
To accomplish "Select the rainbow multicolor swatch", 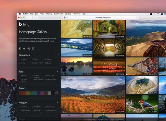I will pyautogui.click(x=56, y=93).
